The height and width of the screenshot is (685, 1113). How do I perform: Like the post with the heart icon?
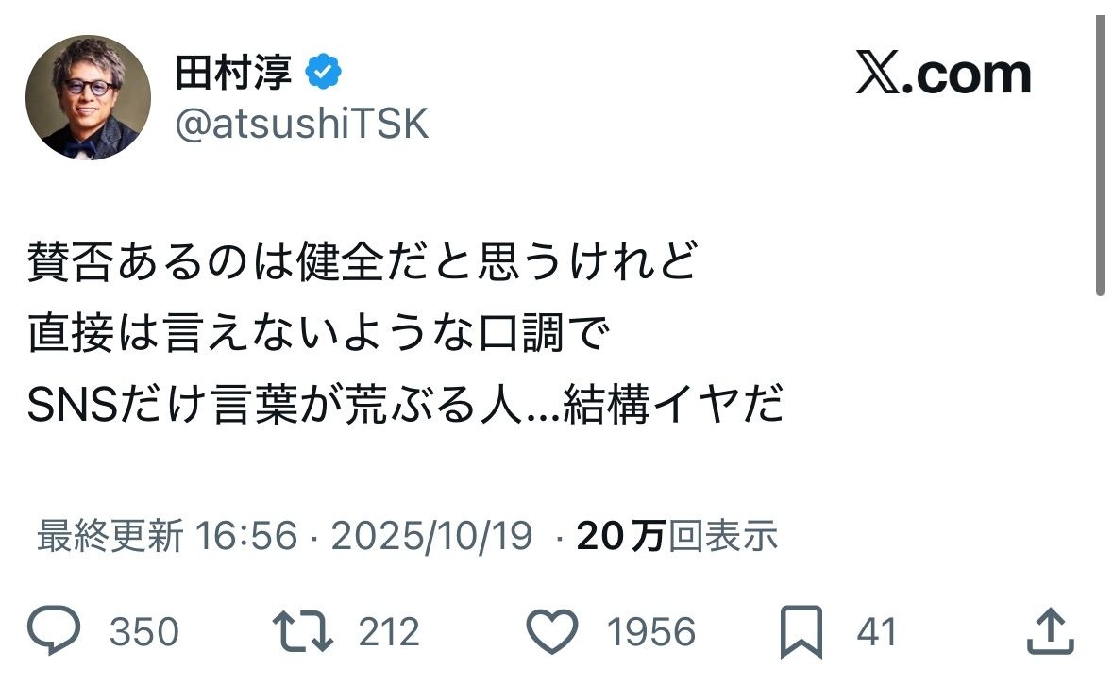[x=551, y=631]
